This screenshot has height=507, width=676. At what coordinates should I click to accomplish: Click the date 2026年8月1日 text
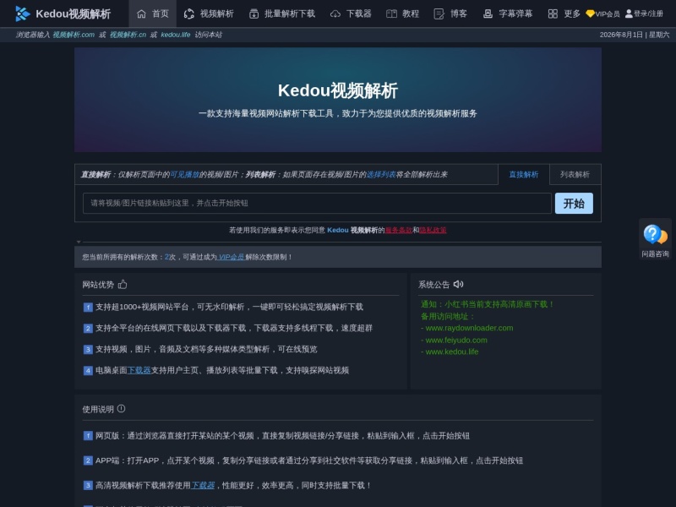621,35
